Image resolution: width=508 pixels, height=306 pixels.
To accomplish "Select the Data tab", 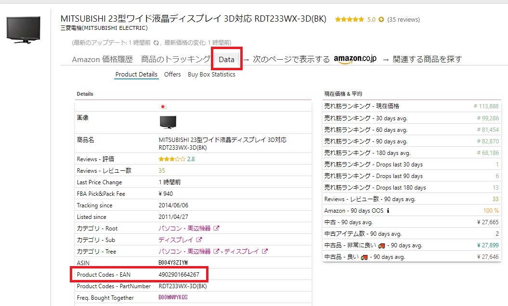I will point(226,59).
